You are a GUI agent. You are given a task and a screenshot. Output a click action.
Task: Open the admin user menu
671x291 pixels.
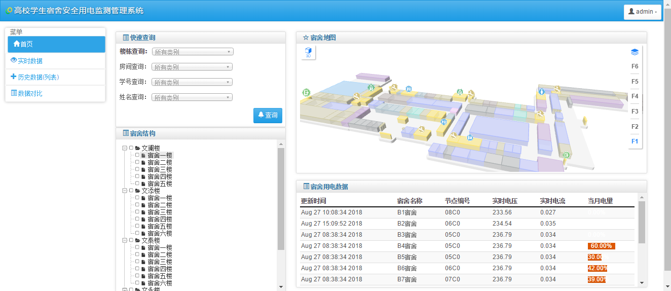click(x=642, y=12)
